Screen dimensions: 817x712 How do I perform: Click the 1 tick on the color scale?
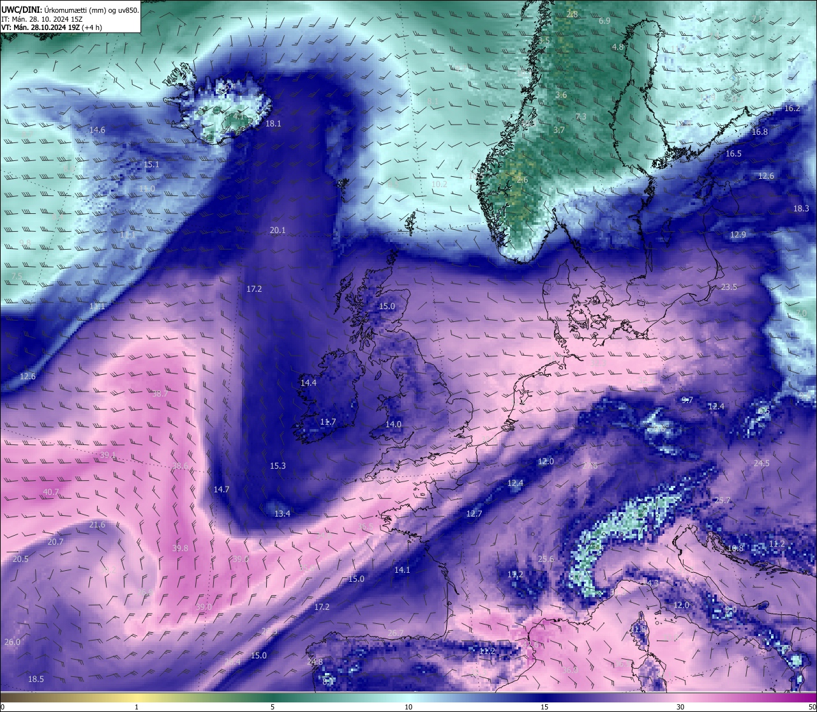point(137,707)
